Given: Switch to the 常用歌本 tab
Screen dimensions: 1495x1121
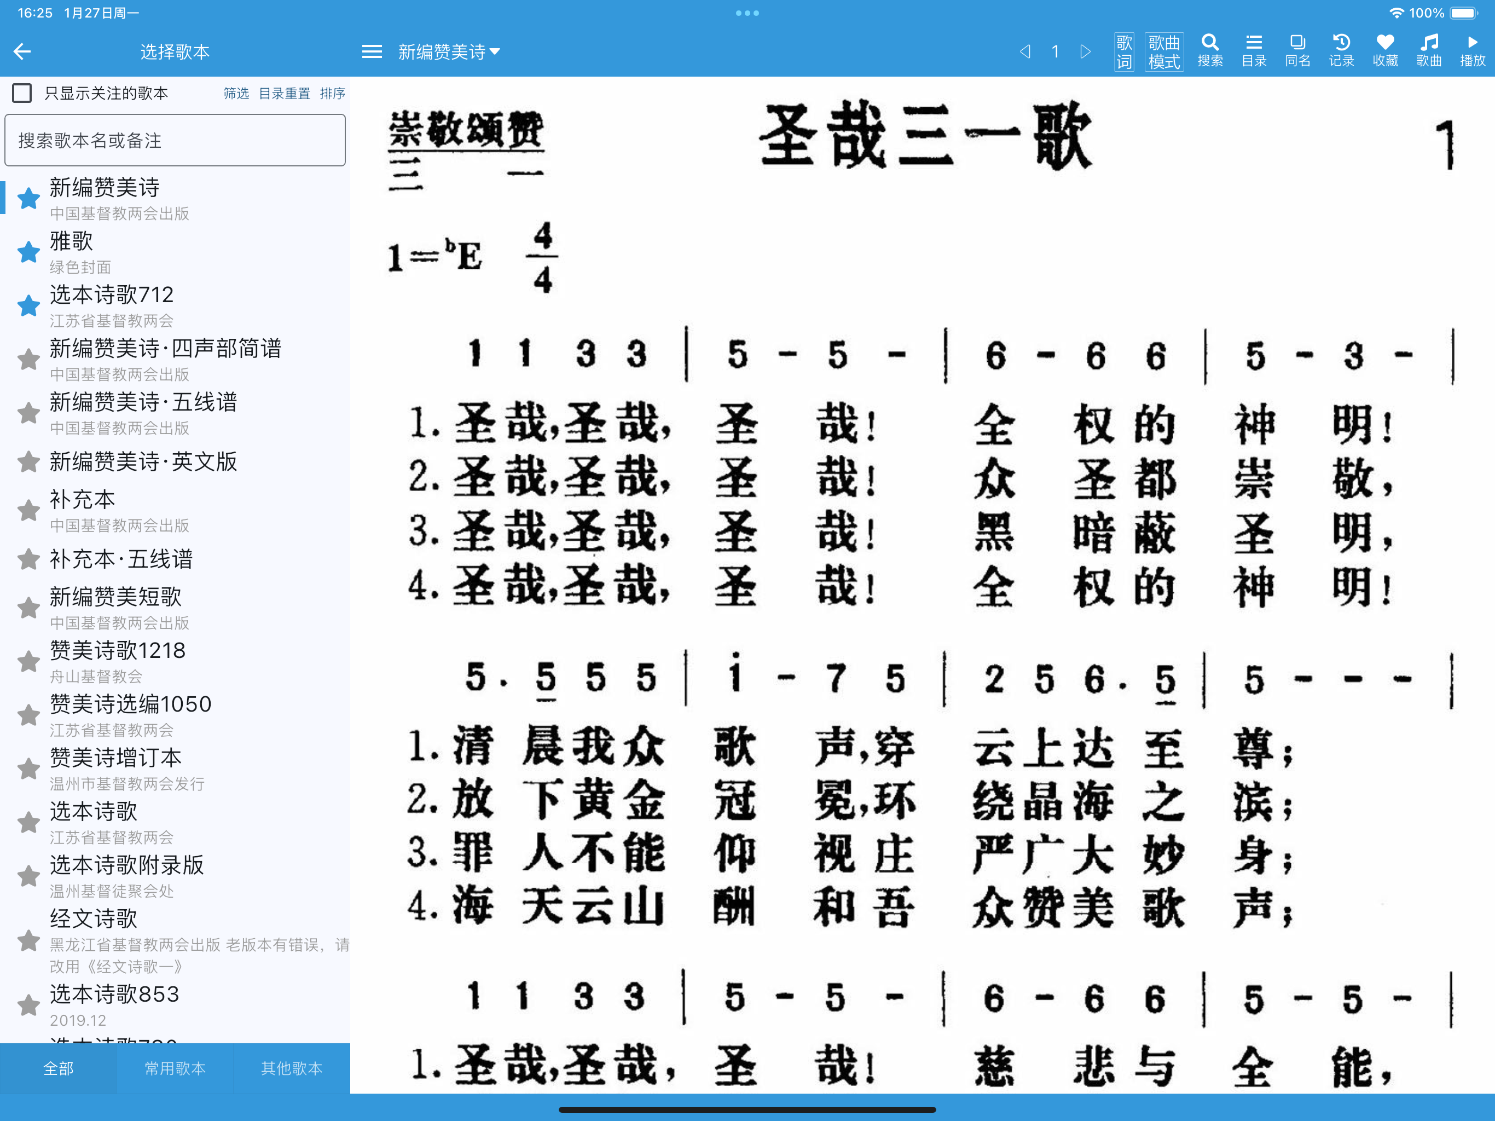Looking at the screenshot, I should tap(175, 1068).
